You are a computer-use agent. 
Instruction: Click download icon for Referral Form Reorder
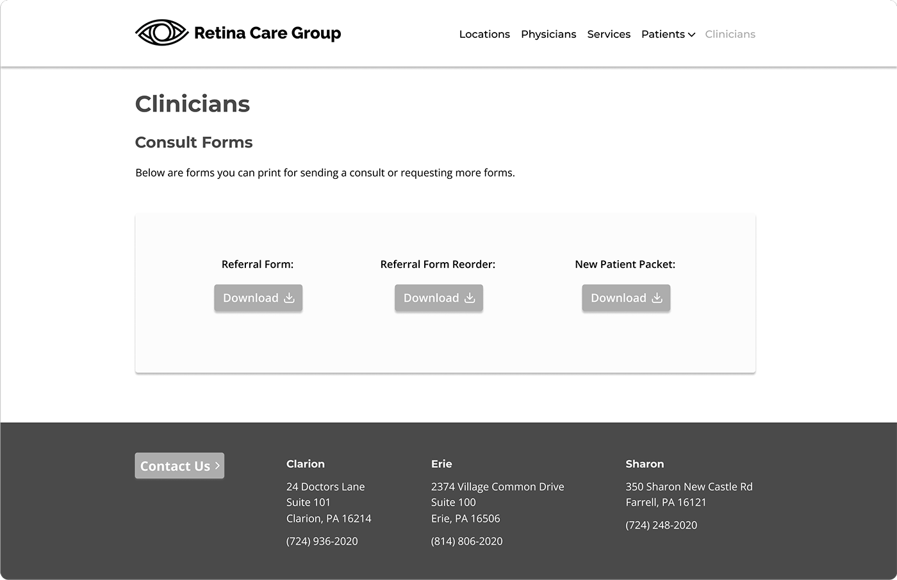(x=470, y=298)
